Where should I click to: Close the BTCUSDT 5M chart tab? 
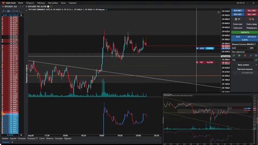click(x=51, y=6)
